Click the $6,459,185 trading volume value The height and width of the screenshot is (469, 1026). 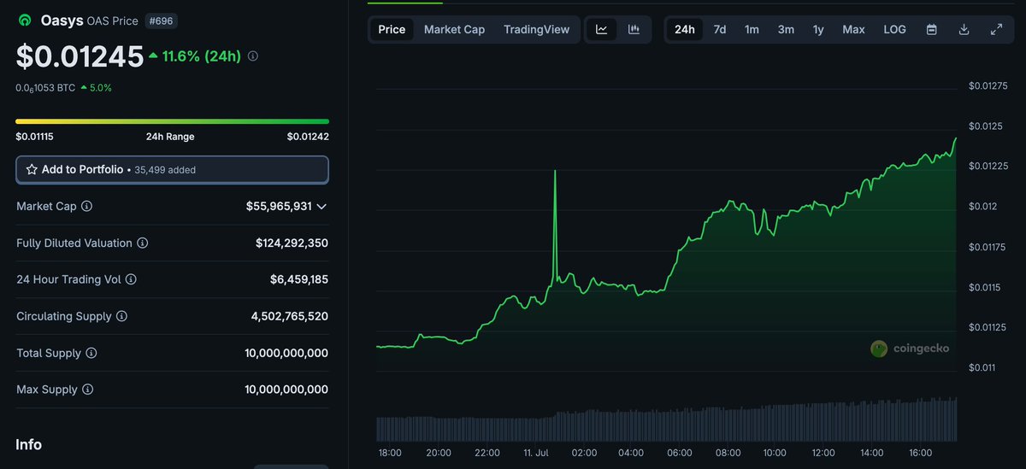click(298, 279)
